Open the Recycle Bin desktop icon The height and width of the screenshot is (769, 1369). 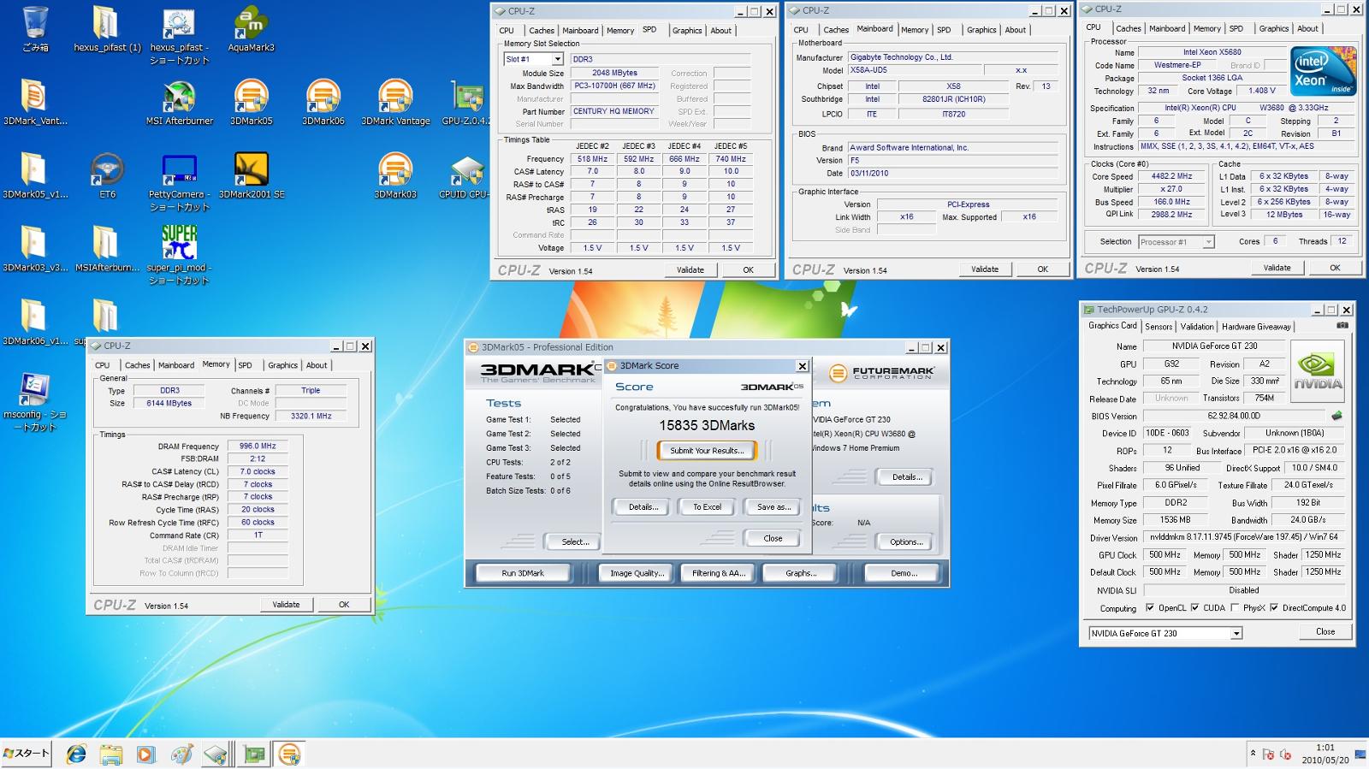click(35, 29)
